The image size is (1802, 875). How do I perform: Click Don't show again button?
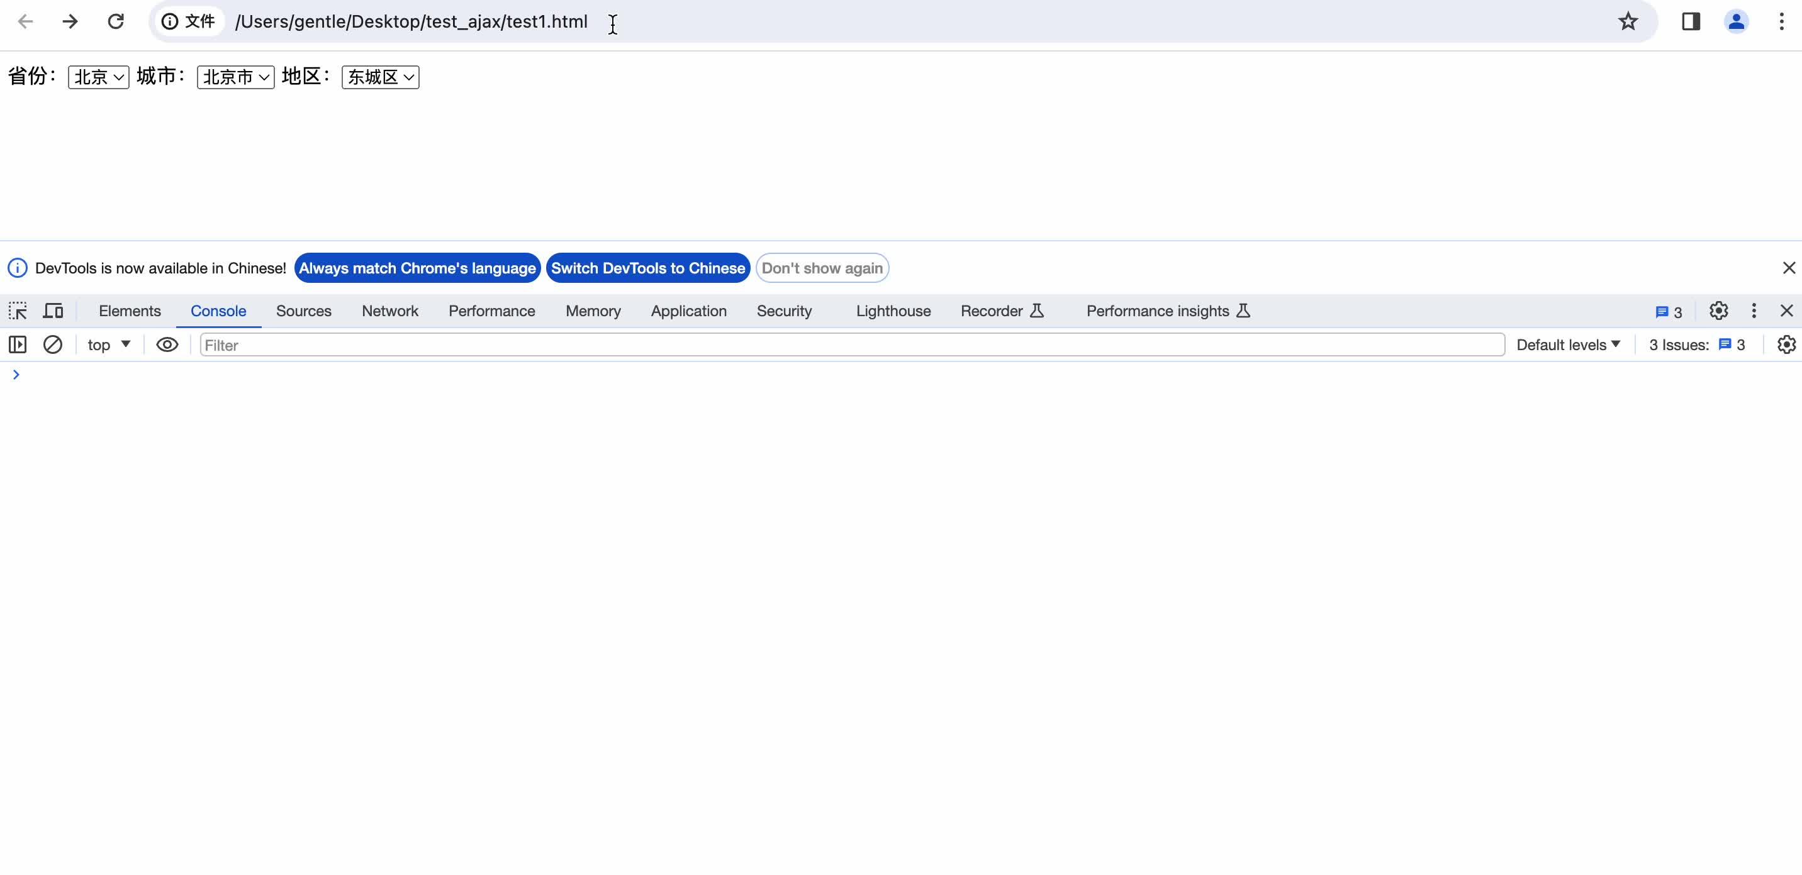pos(822,268)
